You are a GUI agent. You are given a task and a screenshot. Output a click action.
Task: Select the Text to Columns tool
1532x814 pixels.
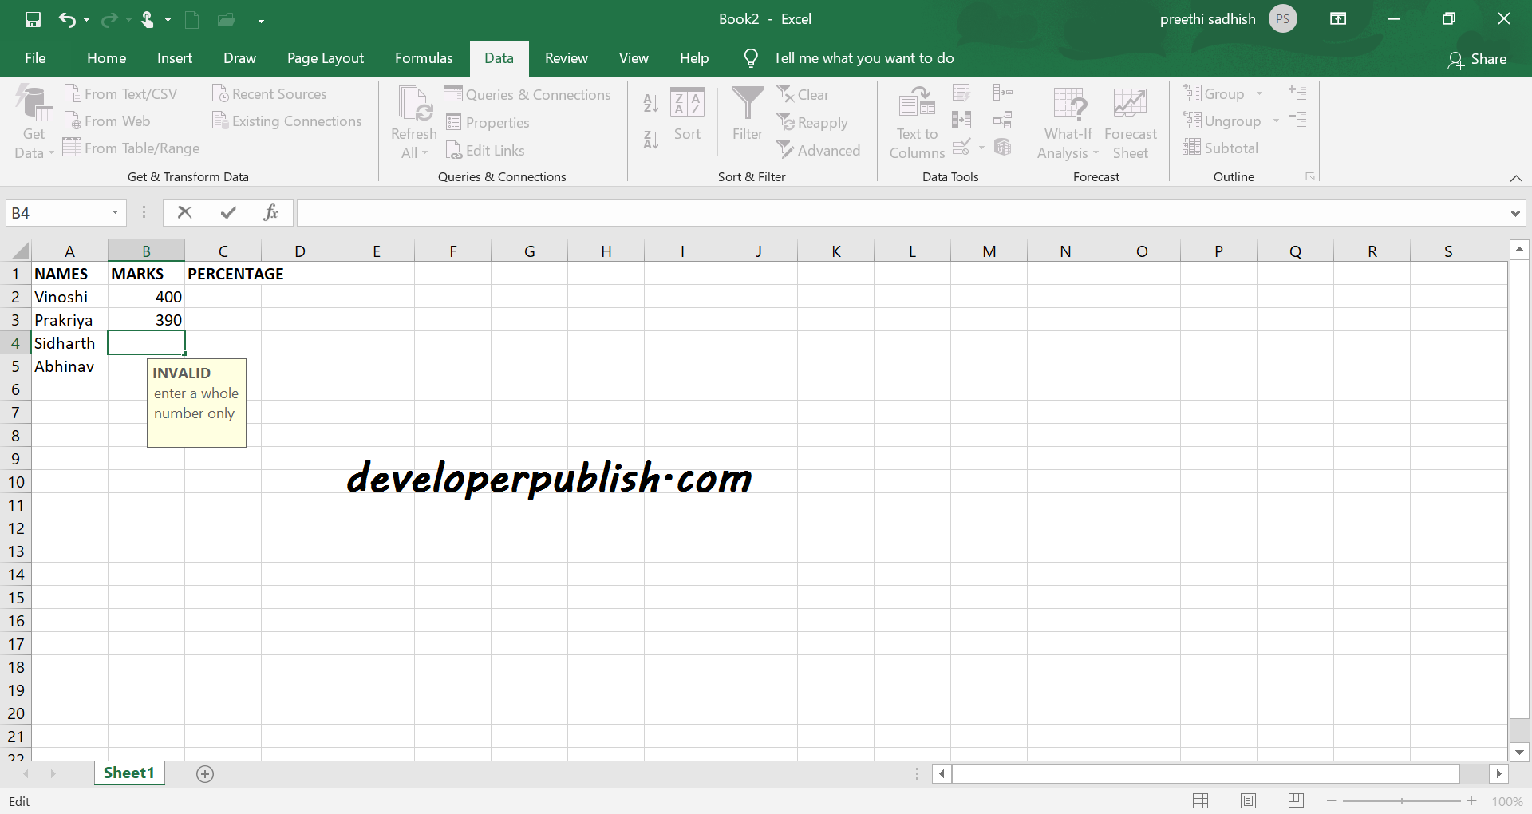[x=915, y=121]
